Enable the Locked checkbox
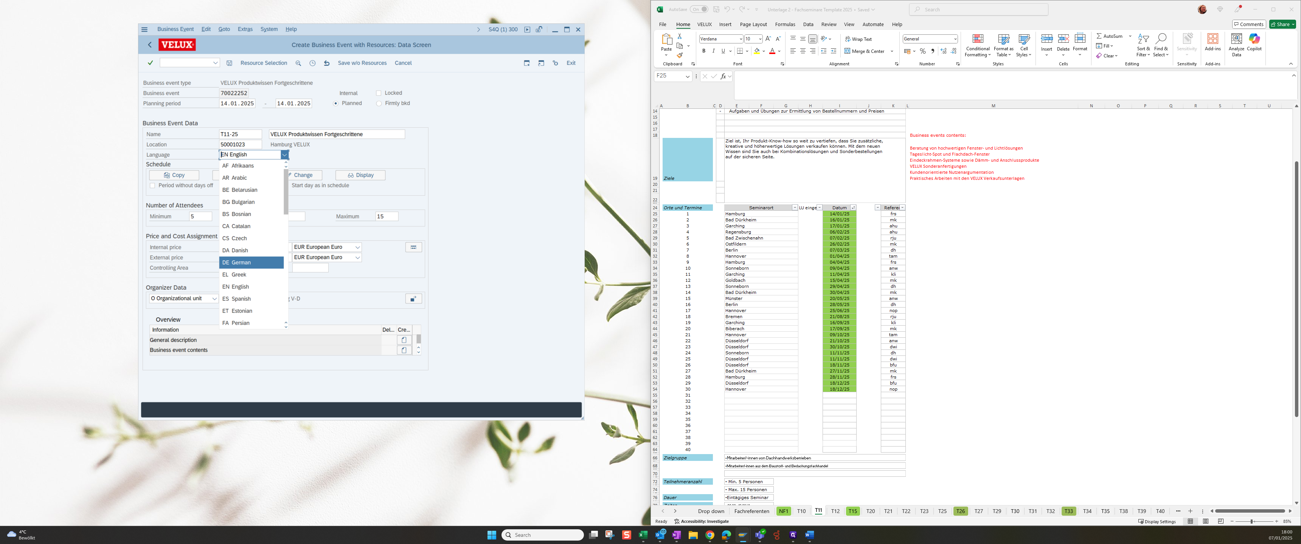This screenshot has height=544, width=1301. [x=379, y=93]
